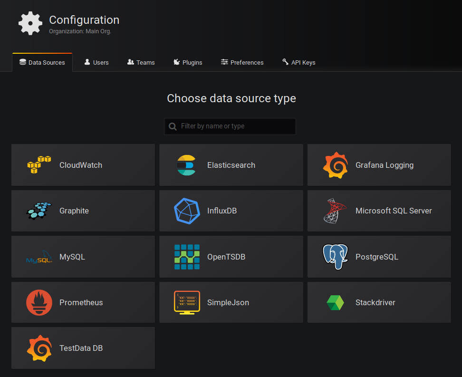Click the sliders icon on Preferences tab
This screenshot has height=377, width=462.
(x=224, y=62)
